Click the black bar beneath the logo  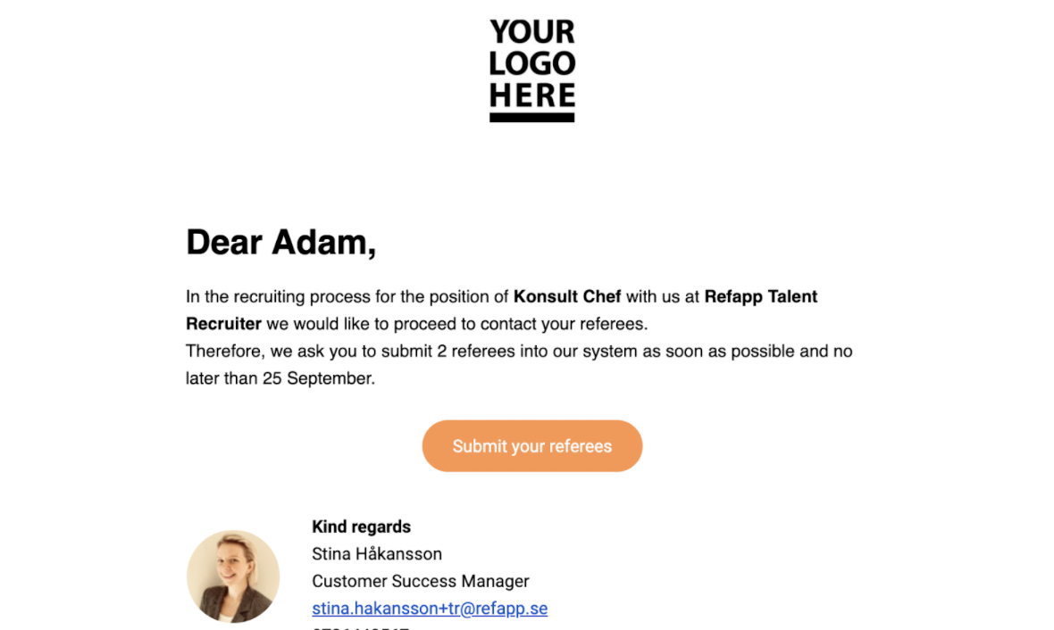click(531, 118)
